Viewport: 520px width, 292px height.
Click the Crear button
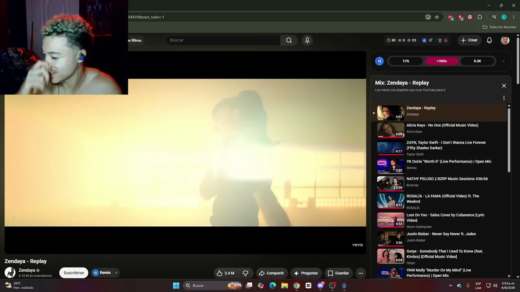click(x=469, y=40)
